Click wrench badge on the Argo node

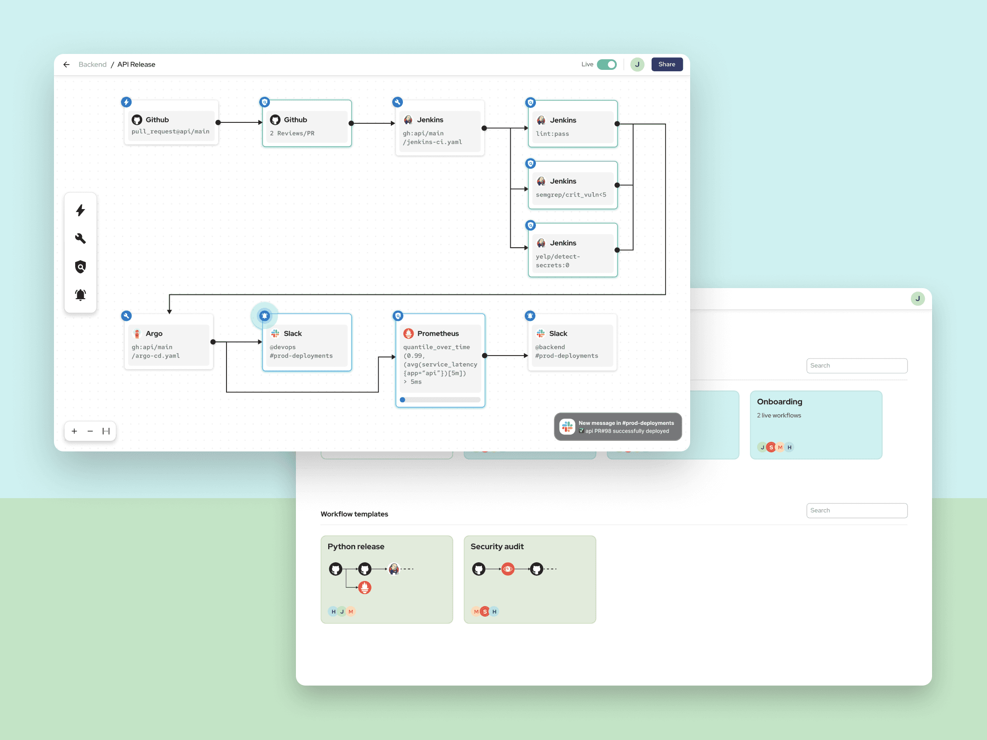[126, 316]
